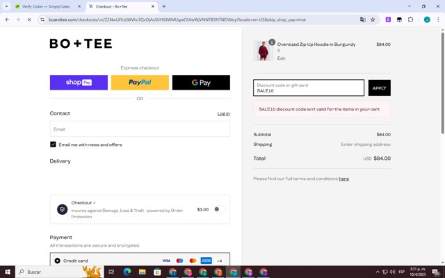Open the Windows Start menu
This screenshot has width=445, height=278.
click(x=8, y=272)
